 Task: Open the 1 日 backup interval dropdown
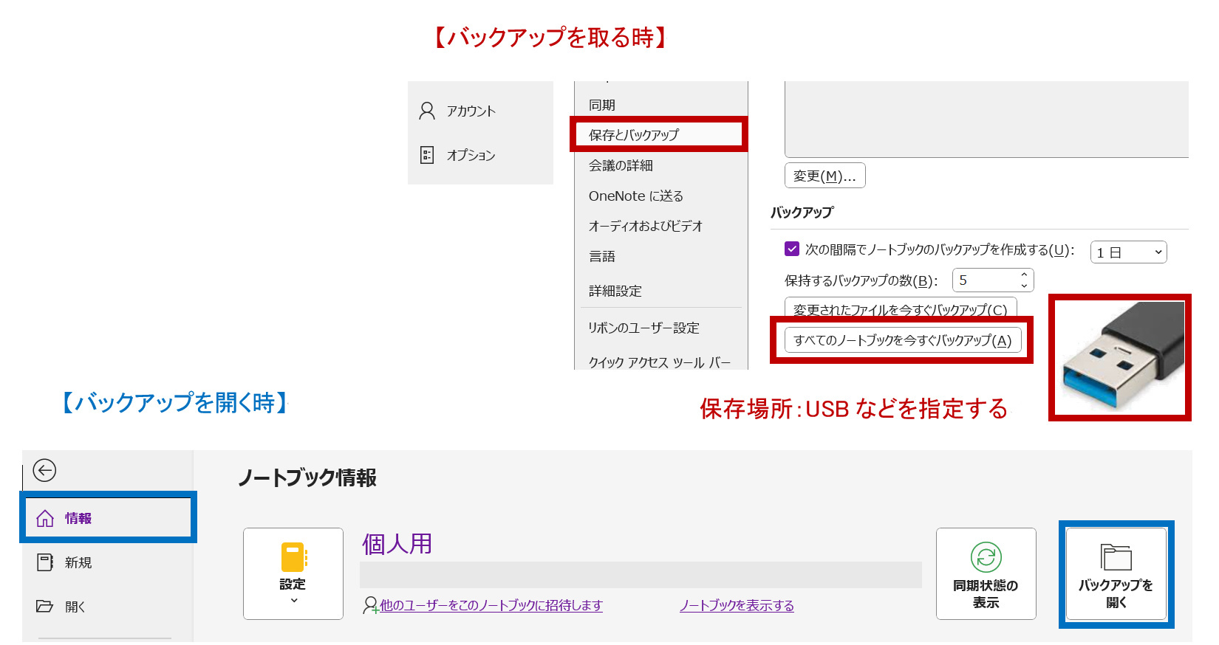click(x=1128, y=252)
